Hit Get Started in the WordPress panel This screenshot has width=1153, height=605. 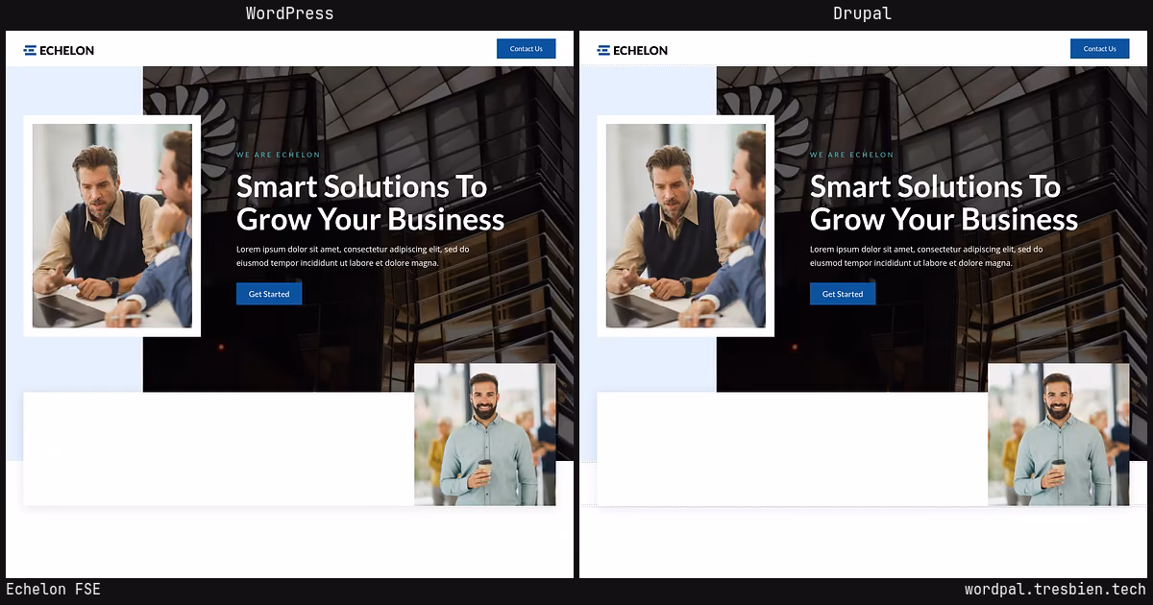click(x=269, y=294)
